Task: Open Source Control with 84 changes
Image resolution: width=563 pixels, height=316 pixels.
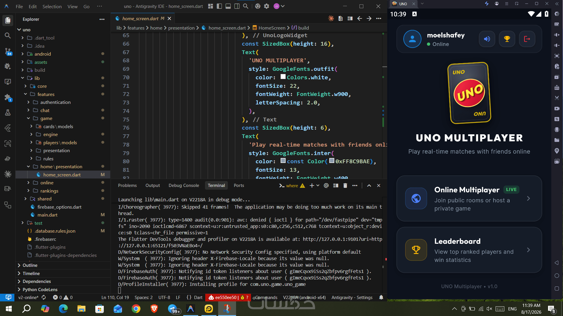Action: pyautogui.click(x=8, y=51)
